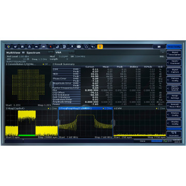
Task: Click the camera screenshot icon
Action: pyautogui.click(x=159, y=47)
